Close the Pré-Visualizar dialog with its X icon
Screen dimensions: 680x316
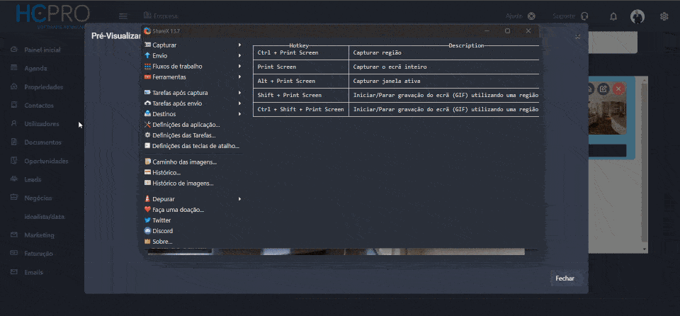578,37
